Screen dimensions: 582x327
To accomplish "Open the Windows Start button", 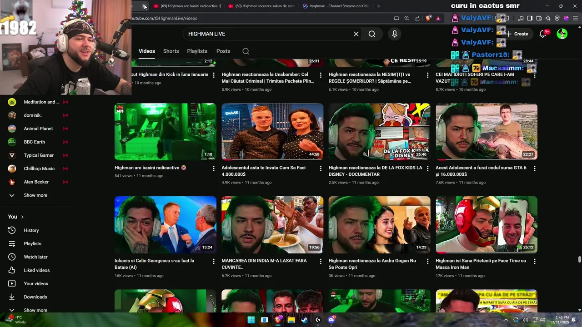I will pyautogui.click(x=251, y=320).
